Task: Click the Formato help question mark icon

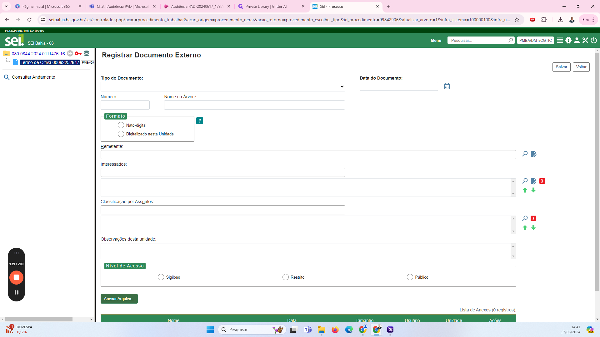Action: point(199,121)
